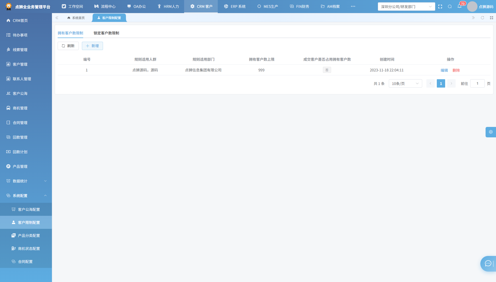Click the three dots more modules icon
This screenshot has width=496, height=282.
353,7
